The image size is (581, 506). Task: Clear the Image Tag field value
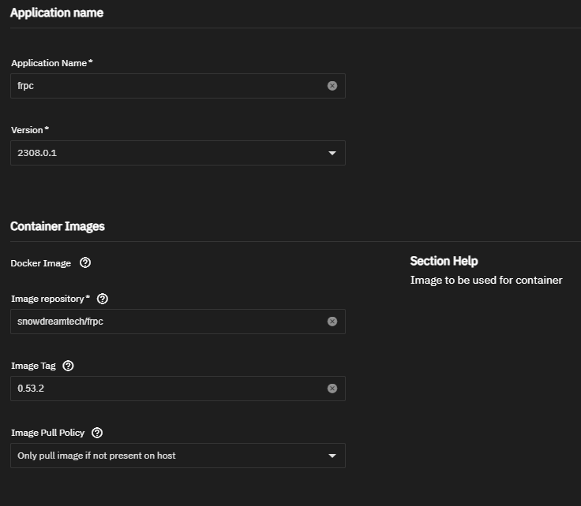(x=332, y=389)
